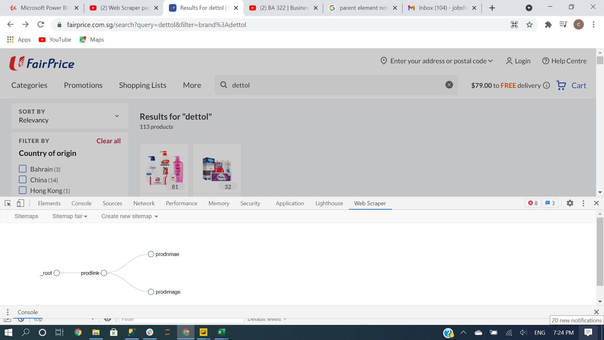The height and width of the screenshot is (340, 604).
Task: Open DevTools settings gear icon
Action: [570, 203]
